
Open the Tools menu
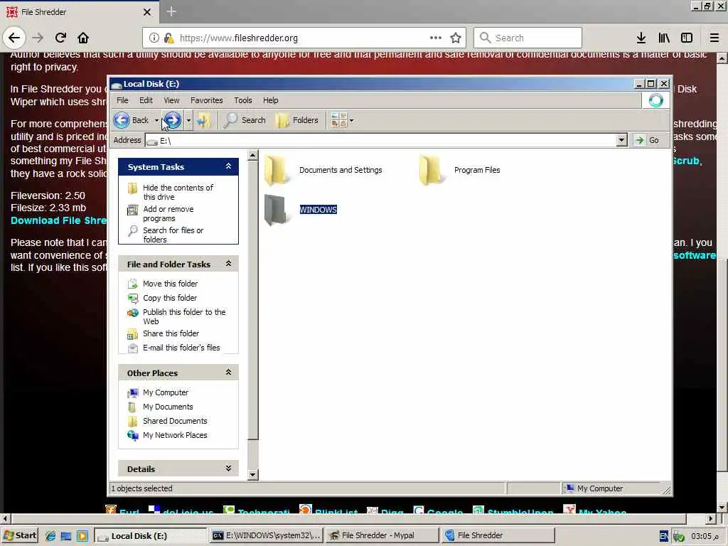coord(243,100)
